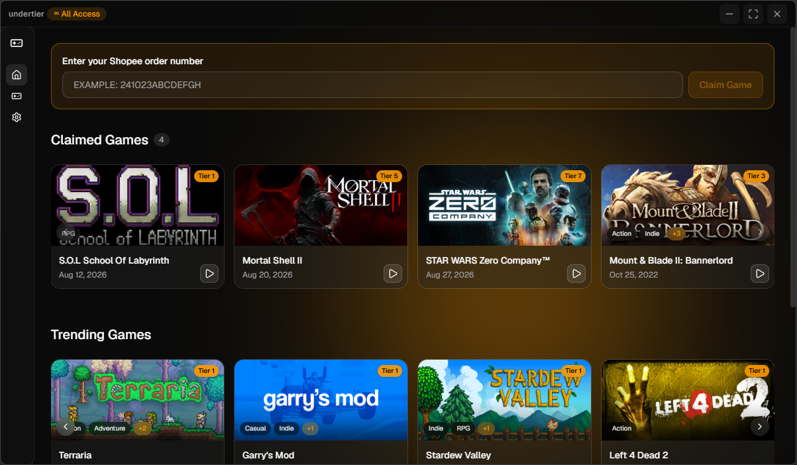This screenshot has width=797, height=465.
Task: Open the Mortal Shell II cover art
Action: 321,205
